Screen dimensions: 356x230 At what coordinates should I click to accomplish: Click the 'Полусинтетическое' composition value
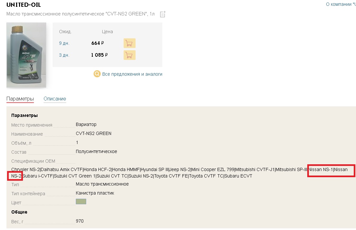[97, 151]
